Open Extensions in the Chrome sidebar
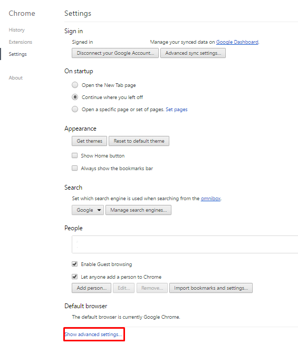Image resolution: width=298 pixels, height=344 pixels. point(21,42)
